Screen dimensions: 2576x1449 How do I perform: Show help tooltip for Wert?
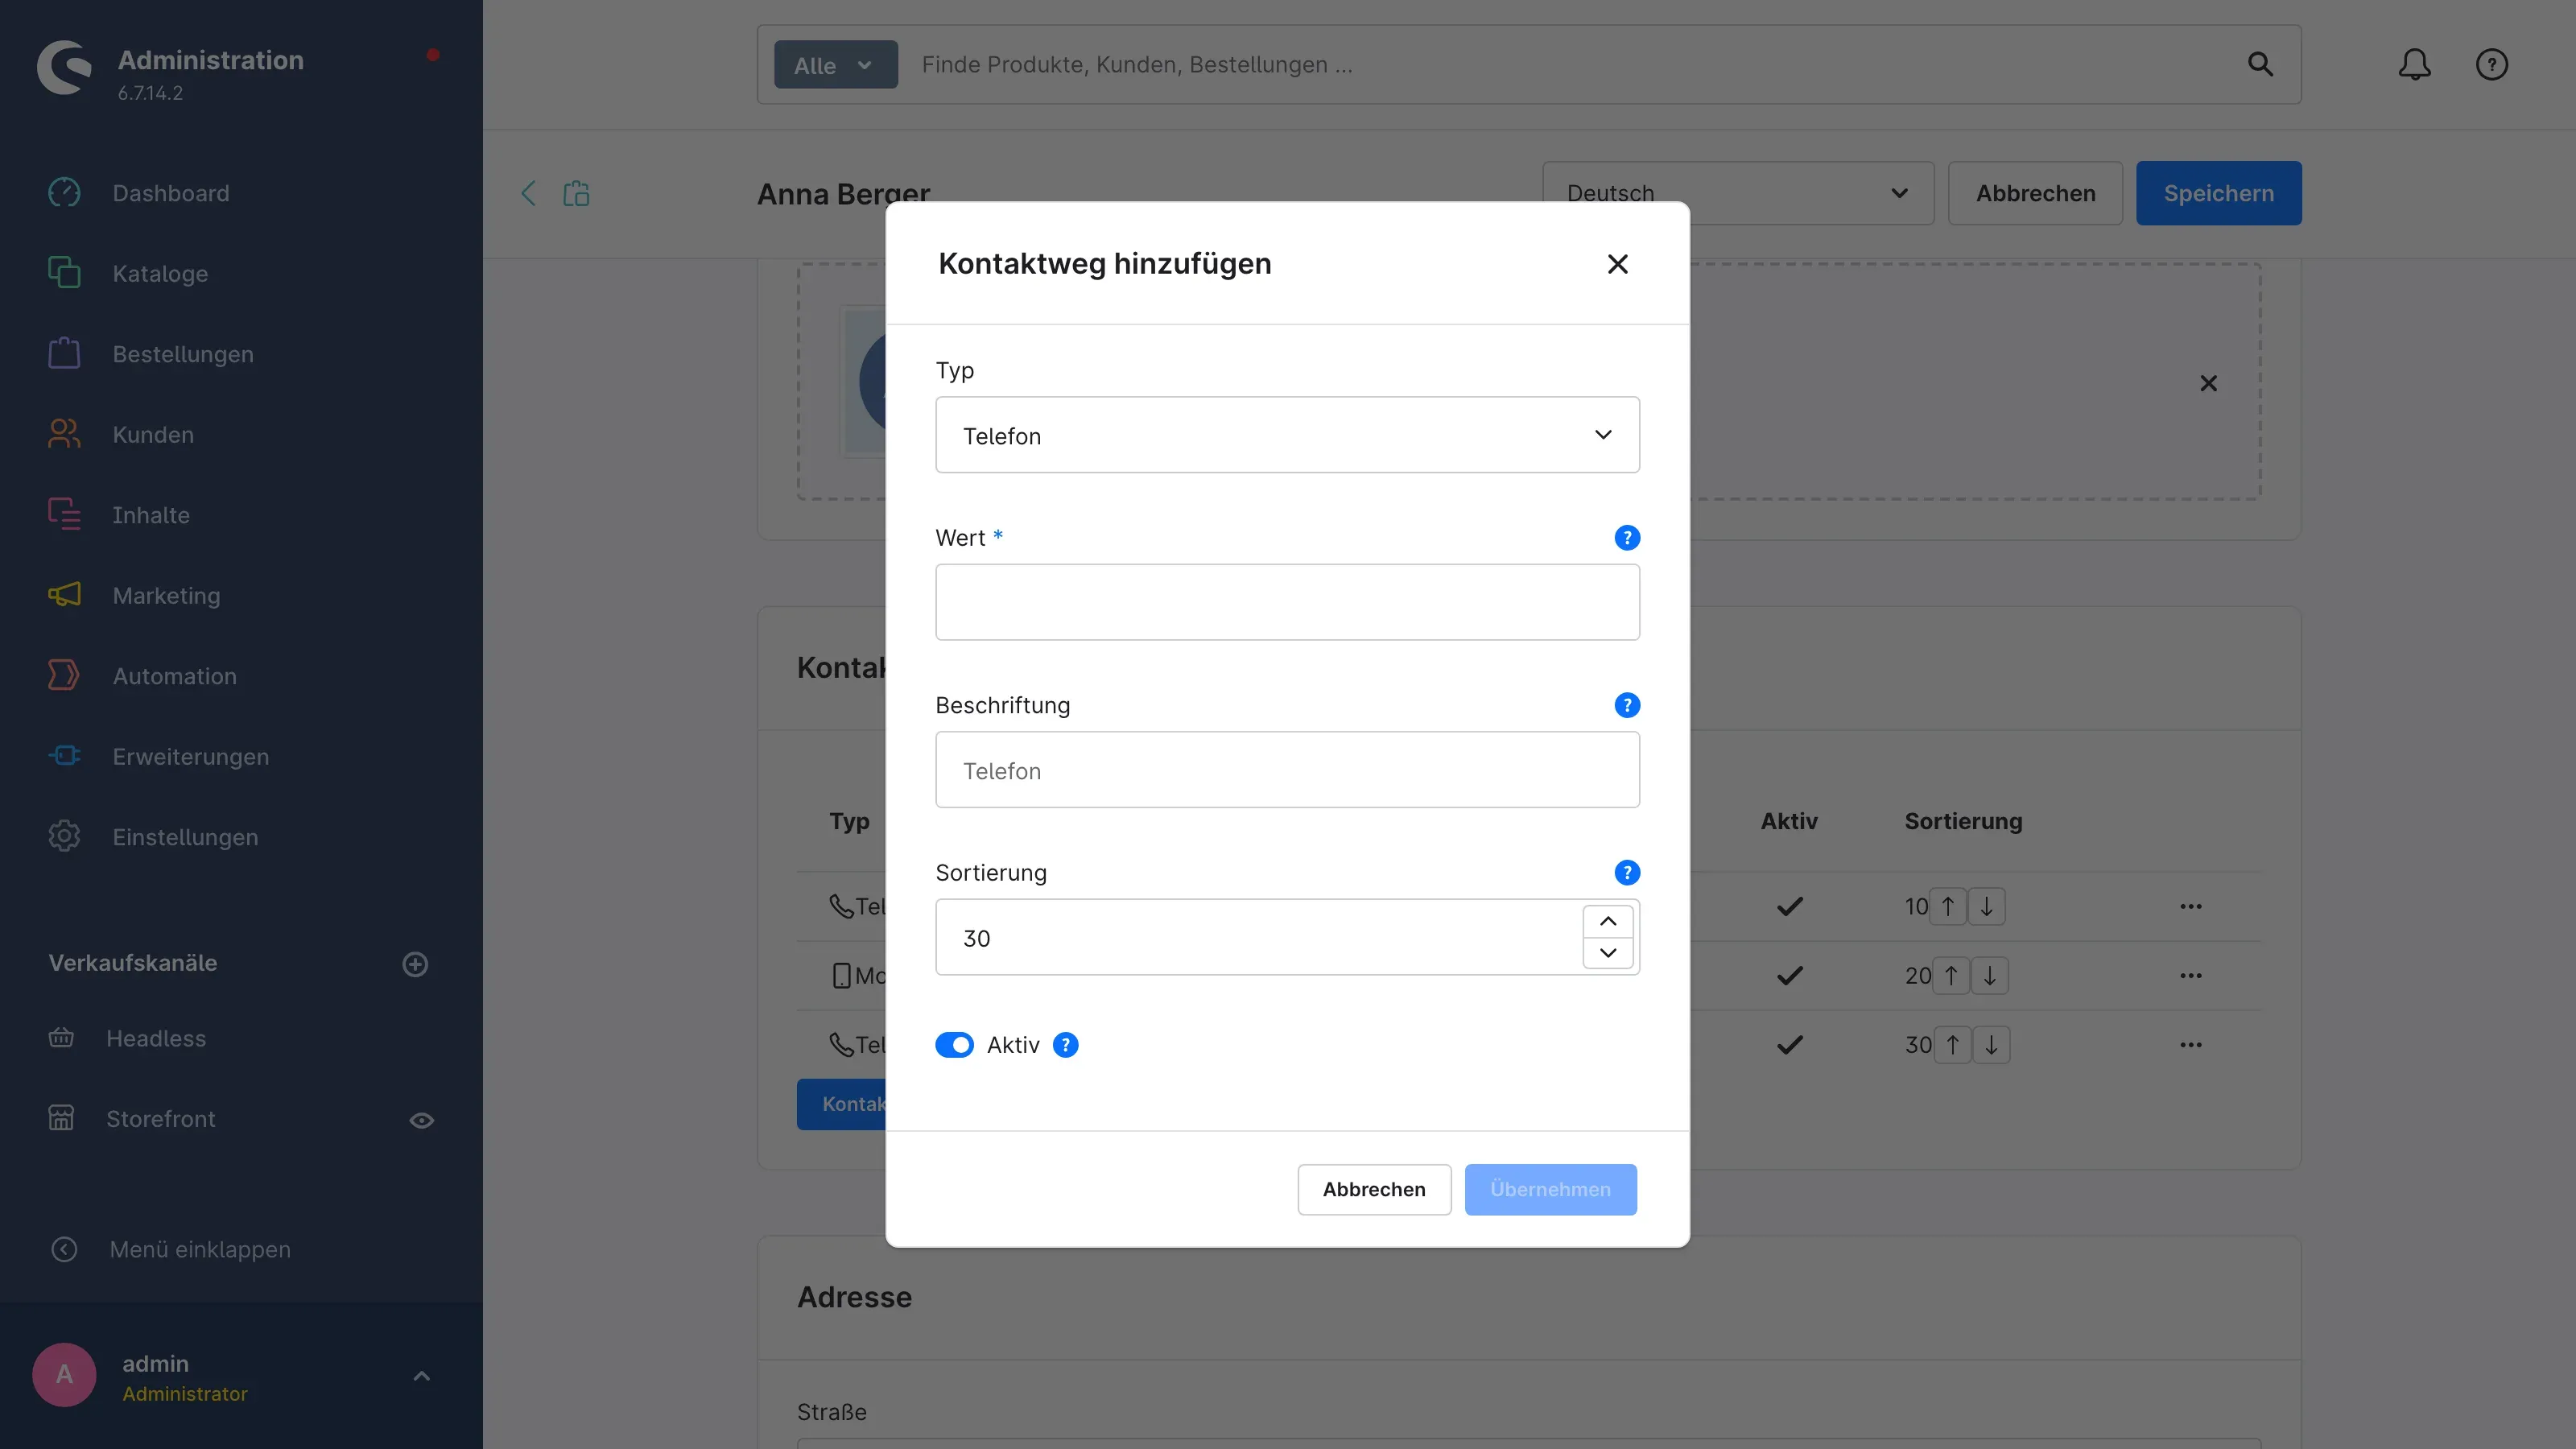point(1627,538)
